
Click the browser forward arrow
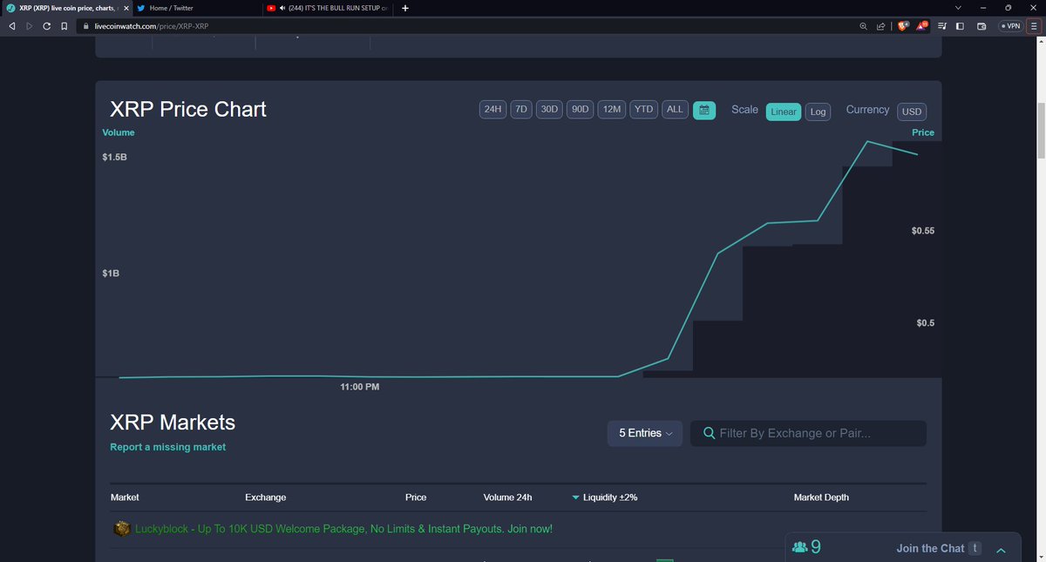29,26
